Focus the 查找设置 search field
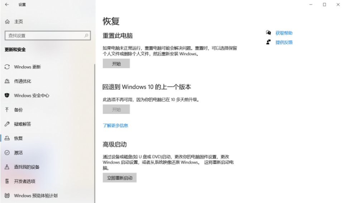344x203 pixels. click(x=48, y=35)
